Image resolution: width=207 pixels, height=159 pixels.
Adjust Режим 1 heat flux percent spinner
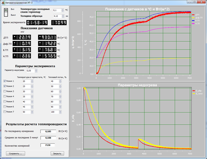pos(60,81)
